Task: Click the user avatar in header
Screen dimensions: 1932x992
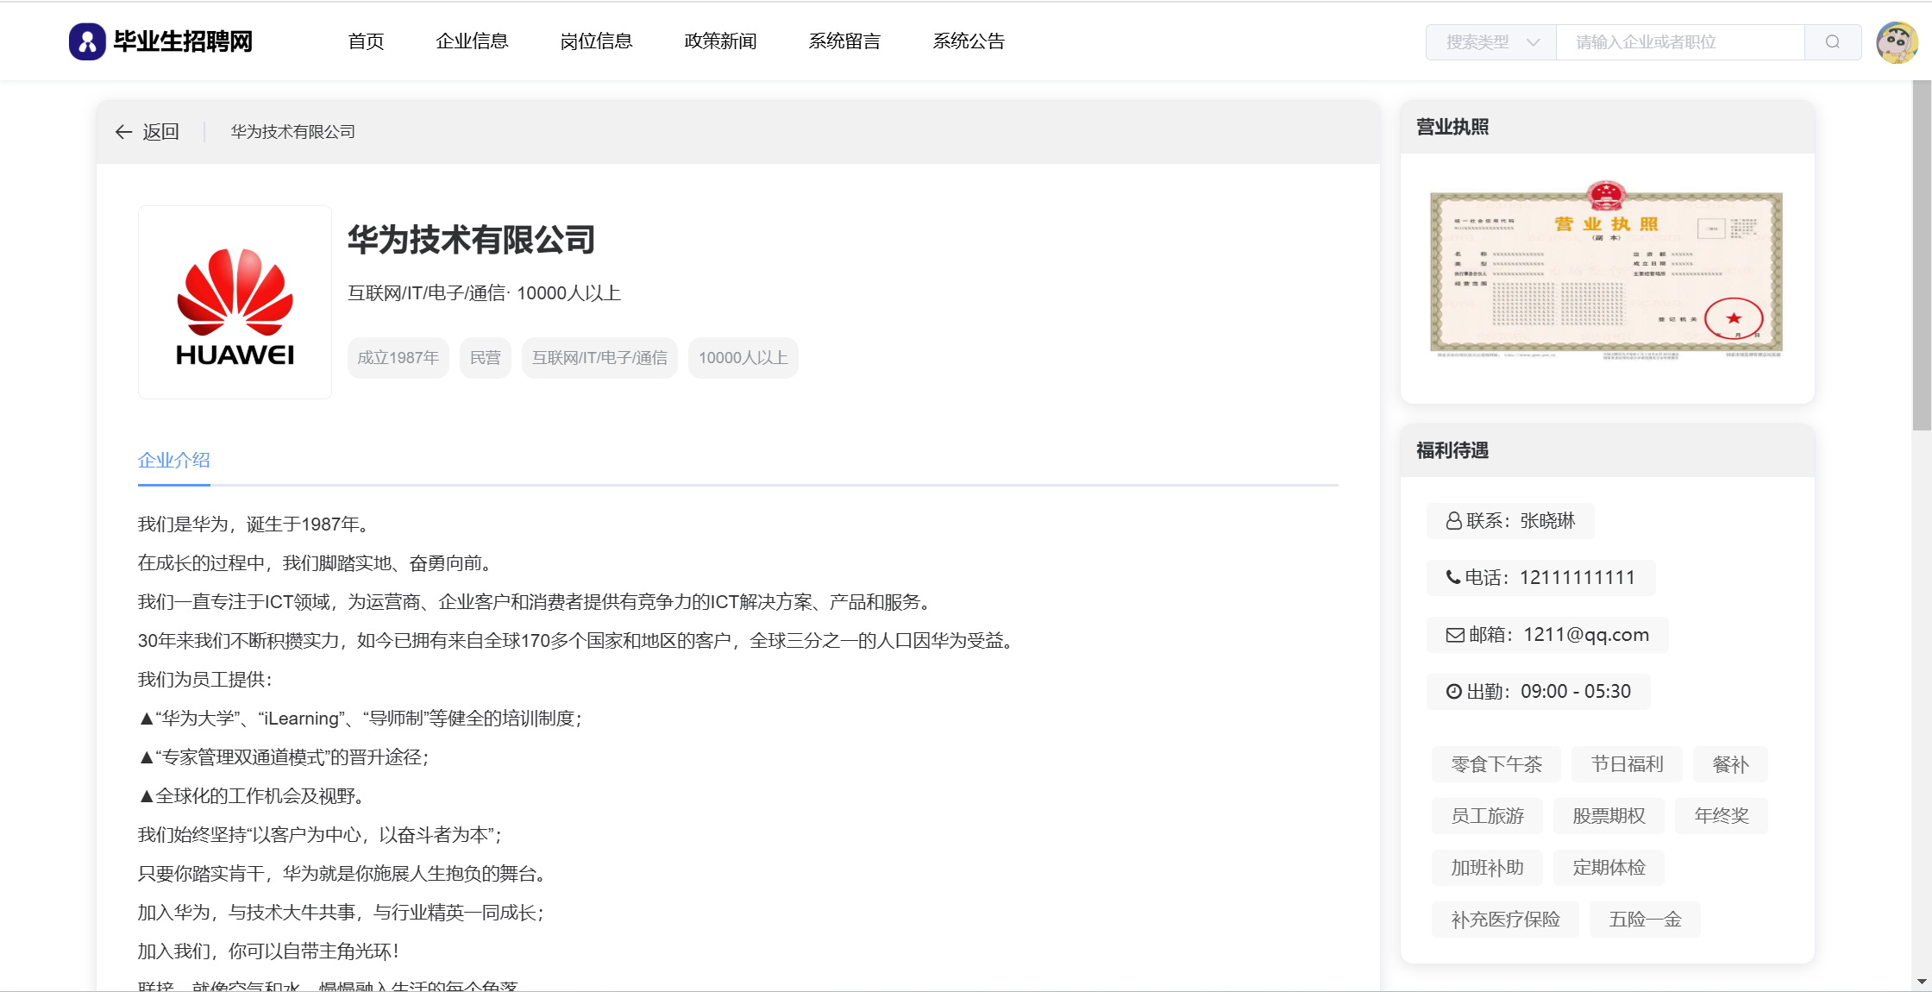Action: (1897, 42)
